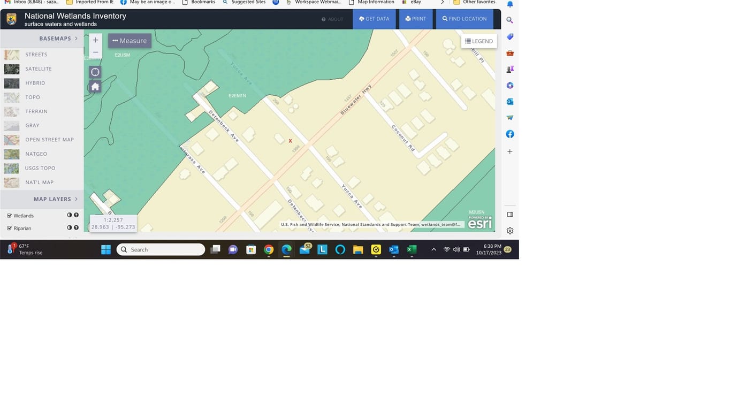Open the Get Data menu
Image resolution: width=731 pixels, height=411 pixels.
[x=374, y=19]
